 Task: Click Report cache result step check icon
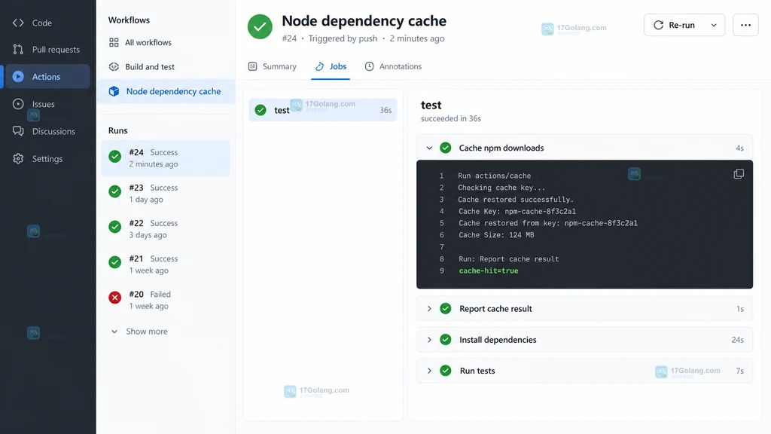(x=446, y=308)
